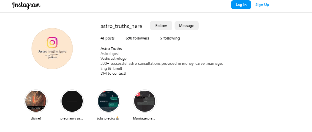Viewport: 312px width, 132px height.
Task: Click the "300+ successful astro consultations" bio line
Action: [x=161, y=63]
